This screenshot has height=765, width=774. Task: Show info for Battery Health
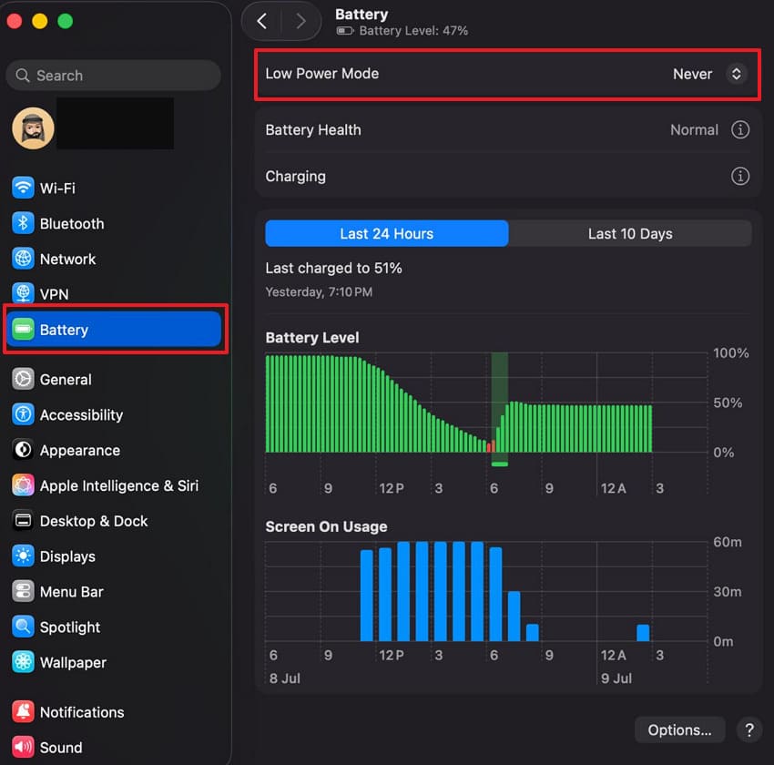point(740,130)
